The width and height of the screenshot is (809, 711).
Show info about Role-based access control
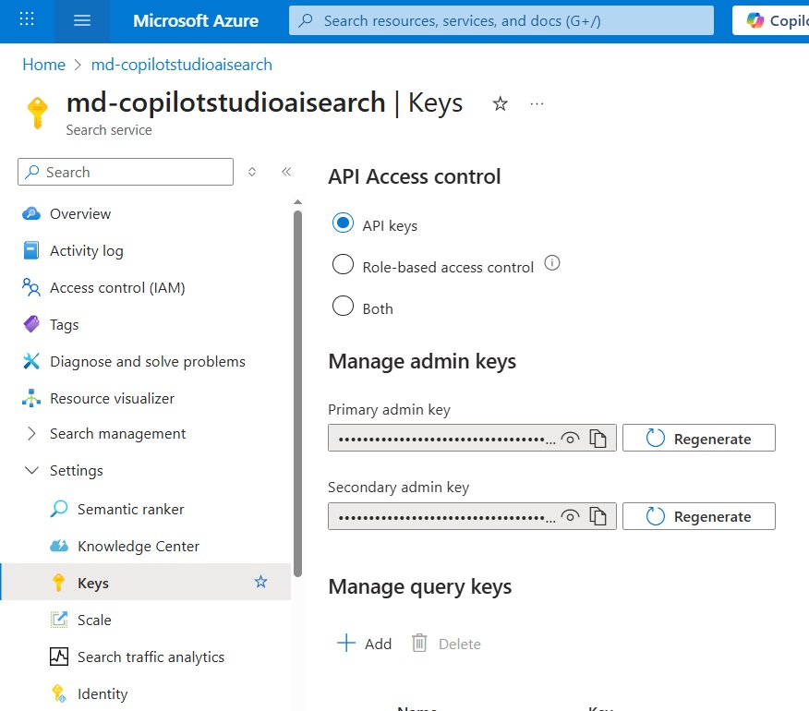click(x=552, y=263)
